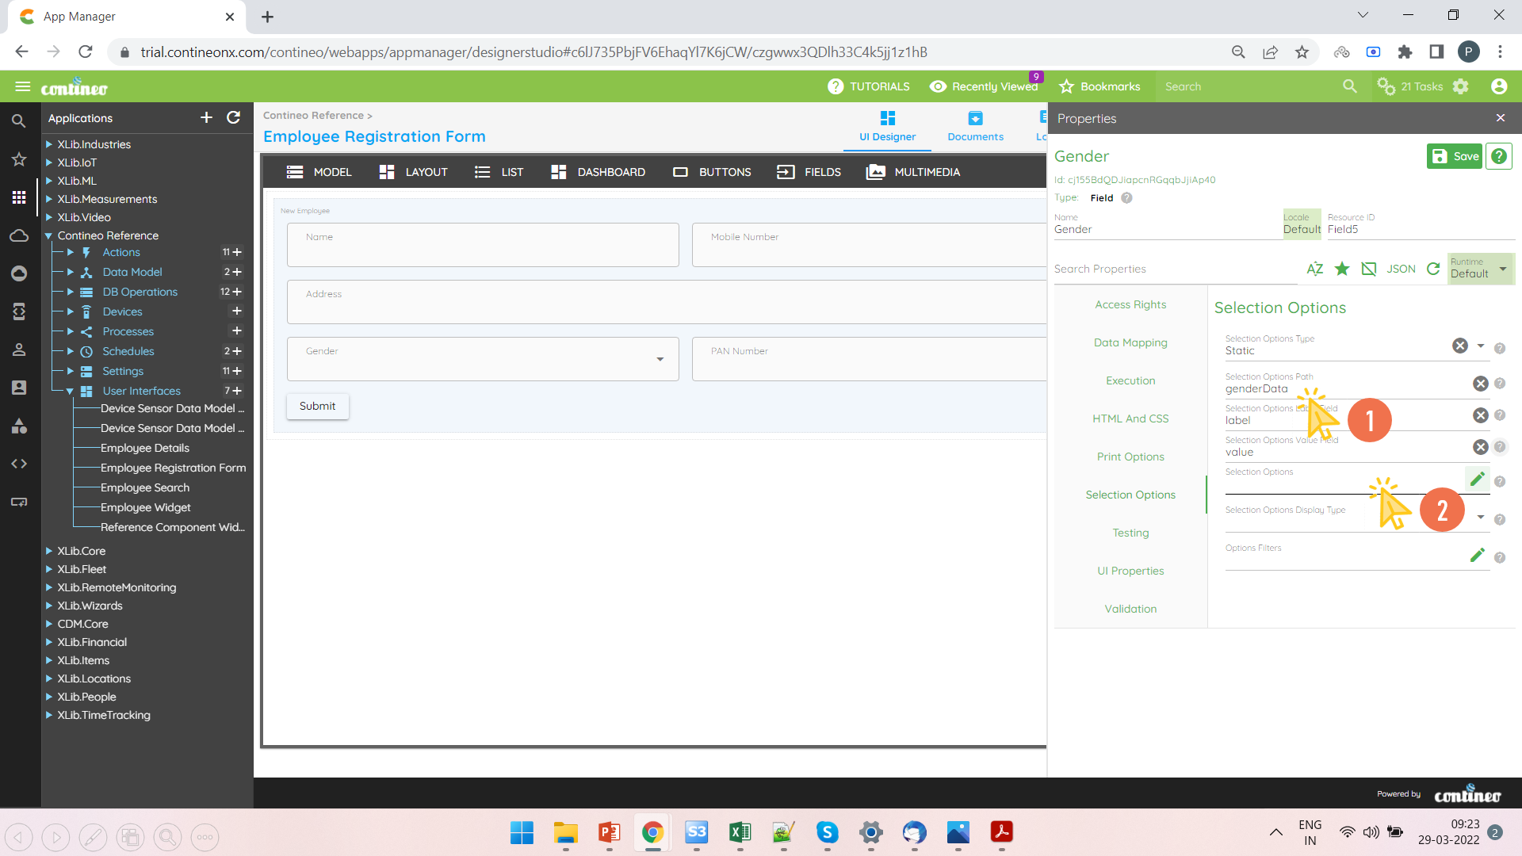Image resolution: width=1522 pixels, height=856 pixels.
Task: Open the search icon in the left sidebar
Action: (x=19, y=120)
